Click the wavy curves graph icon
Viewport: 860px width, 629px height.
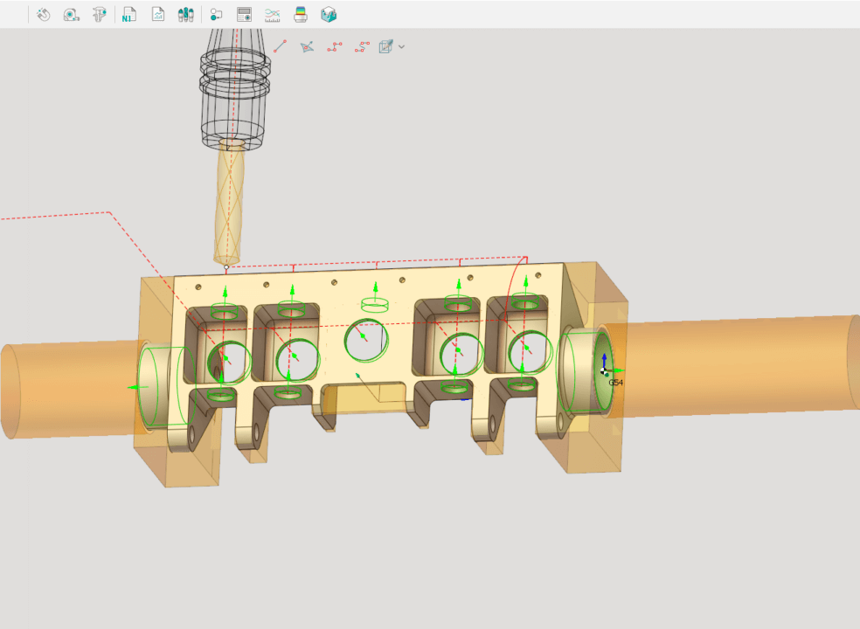tap(273, 15)
